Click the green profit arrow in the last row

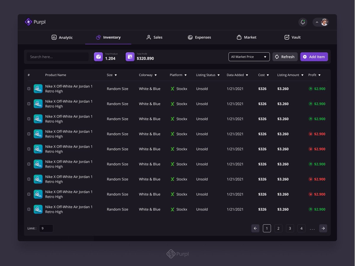coord(310,209)
